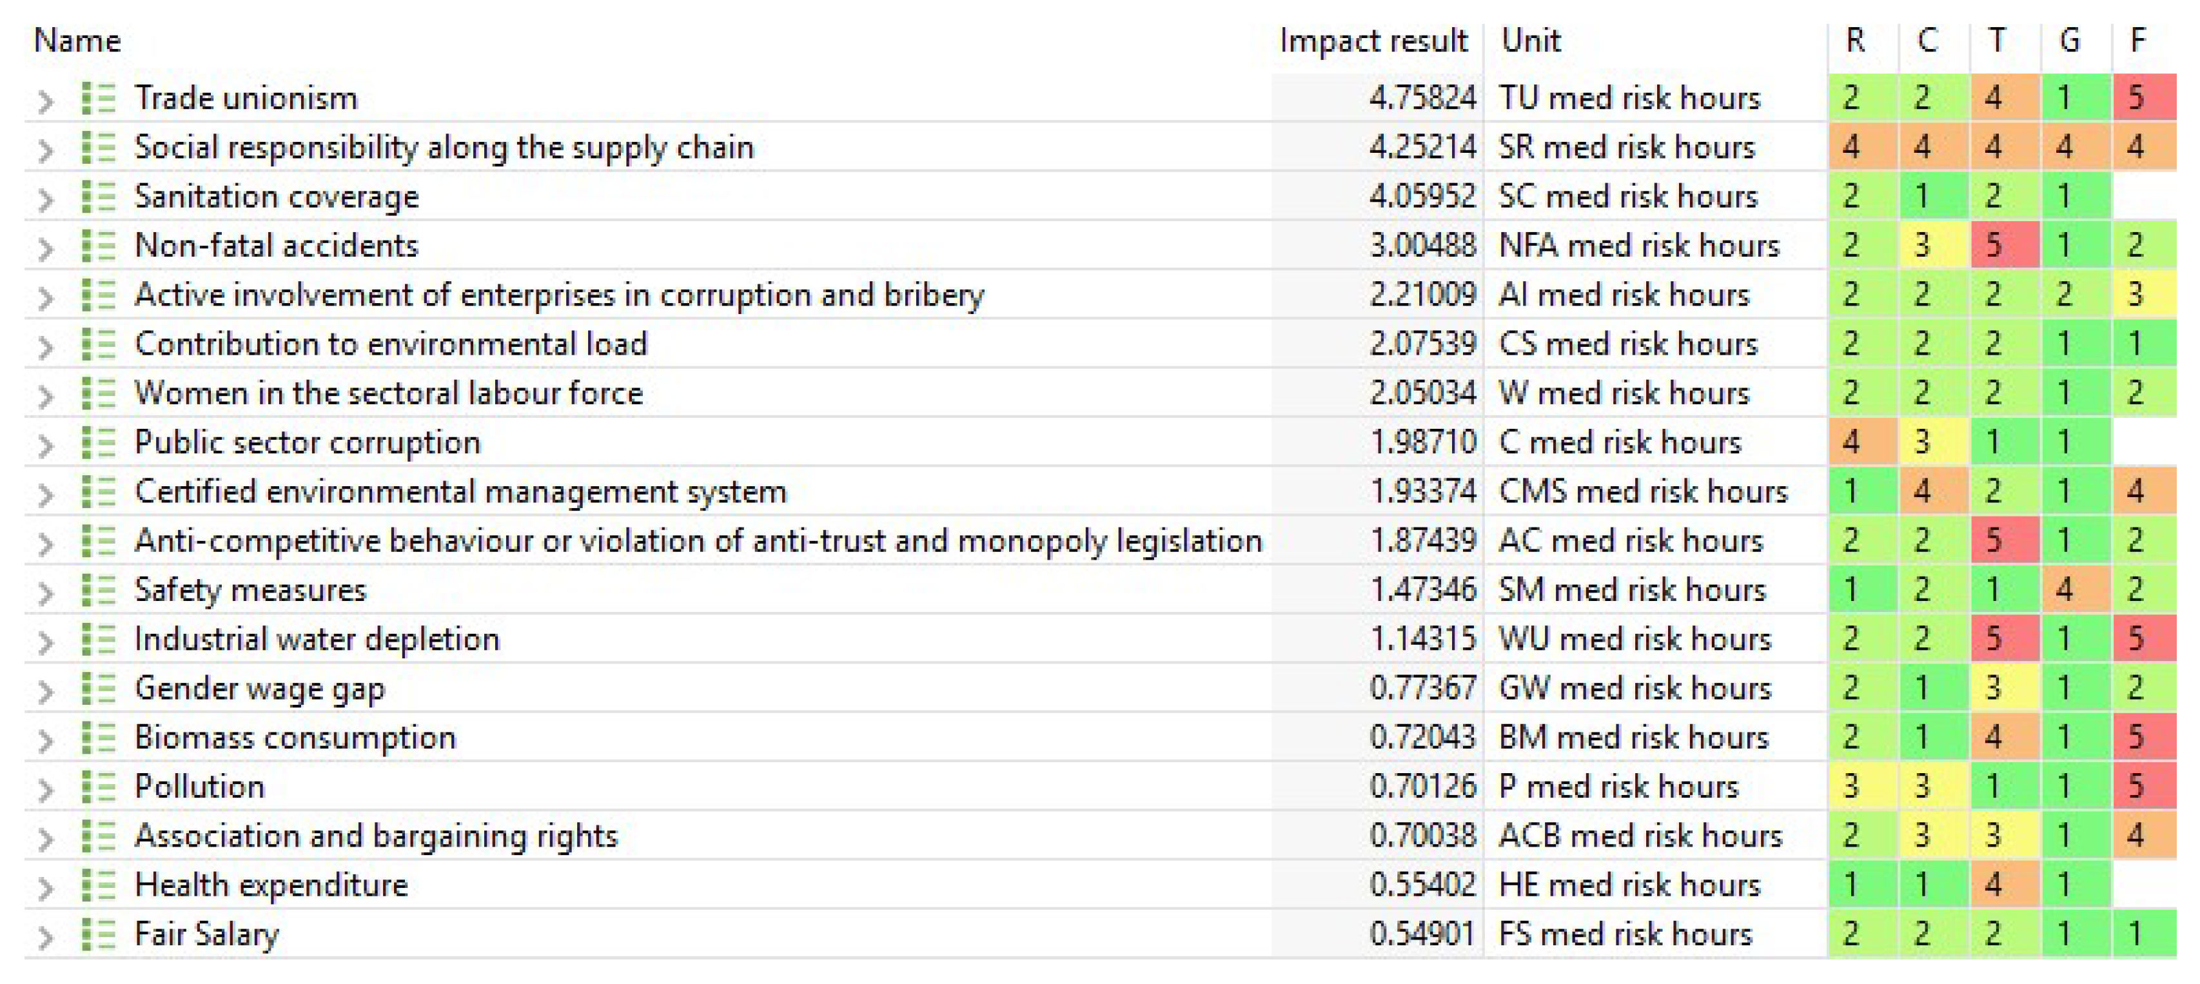Click the Public sector corruption list icon
Screen dimensions: 2200x984
coord(97,442)
